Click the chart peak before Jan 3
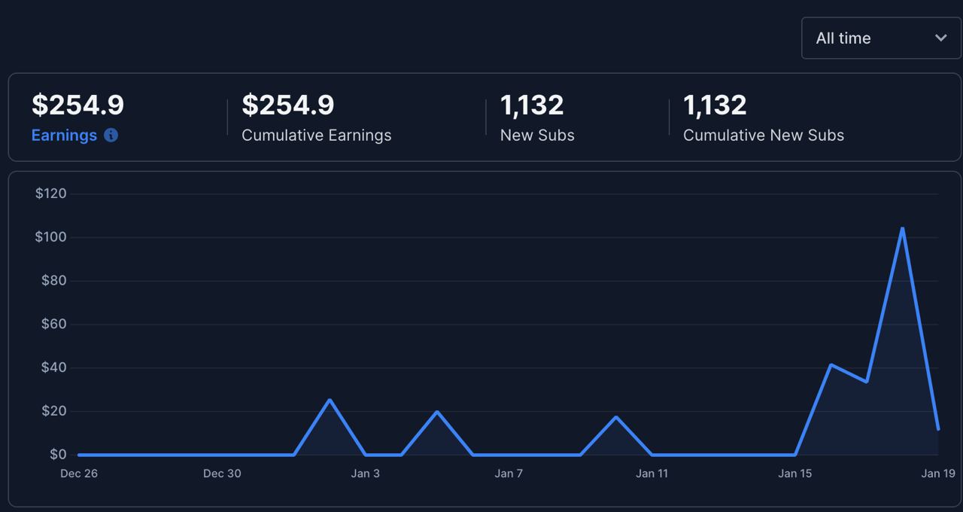 point(330,400)
